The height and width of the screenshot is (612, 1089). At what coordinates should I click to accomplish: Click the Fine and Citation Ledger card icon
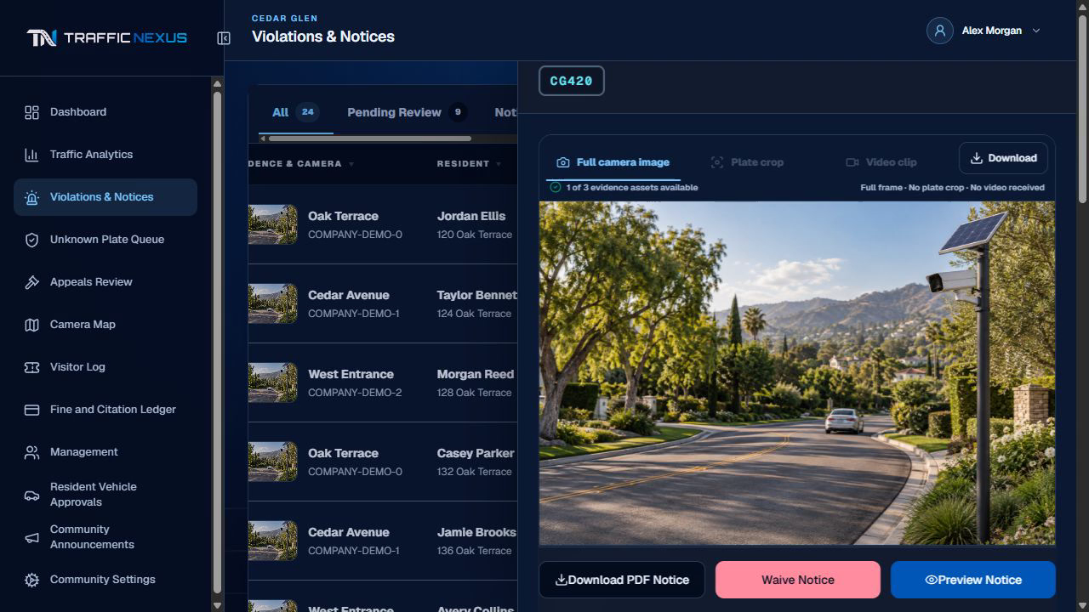(31, 410)
